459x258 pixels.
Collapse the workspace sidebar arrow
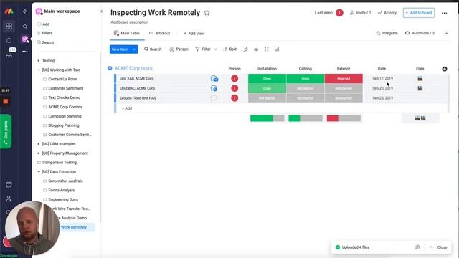[x=101, y=11]
